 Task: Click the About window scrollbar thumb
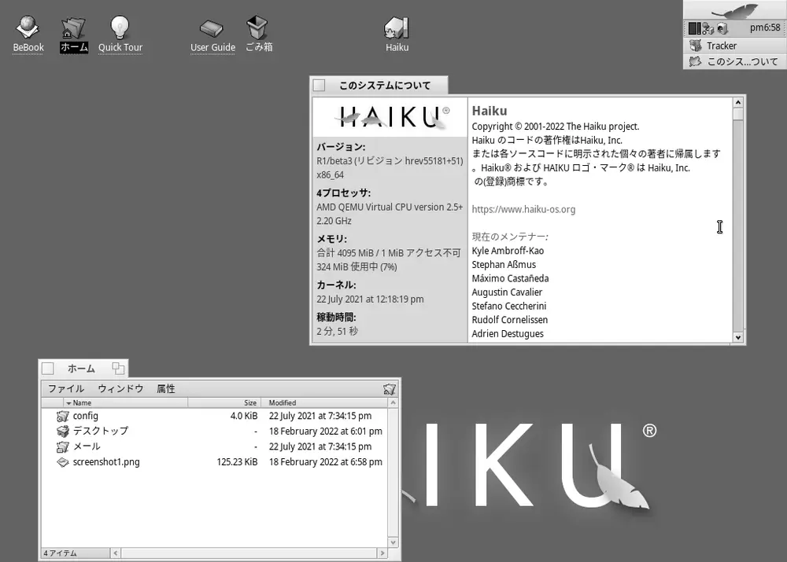(738, 114)
